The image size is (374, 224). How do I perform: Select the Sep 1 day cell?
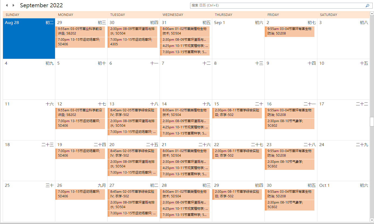tap(238, 39)
